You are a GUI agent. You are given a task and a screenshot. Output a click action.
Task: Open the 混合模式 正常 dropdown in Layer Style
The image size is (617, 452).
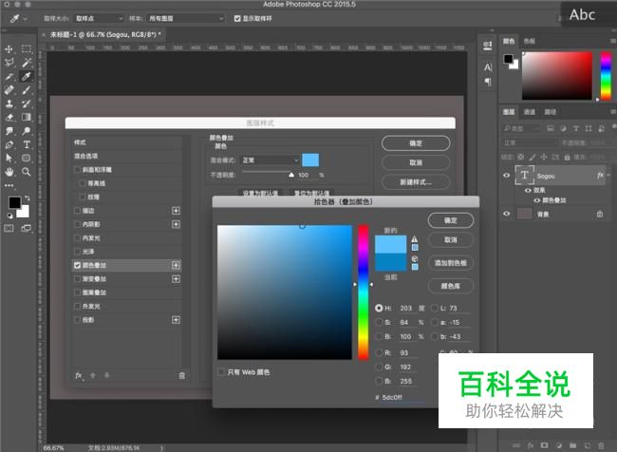coord(270,160)
